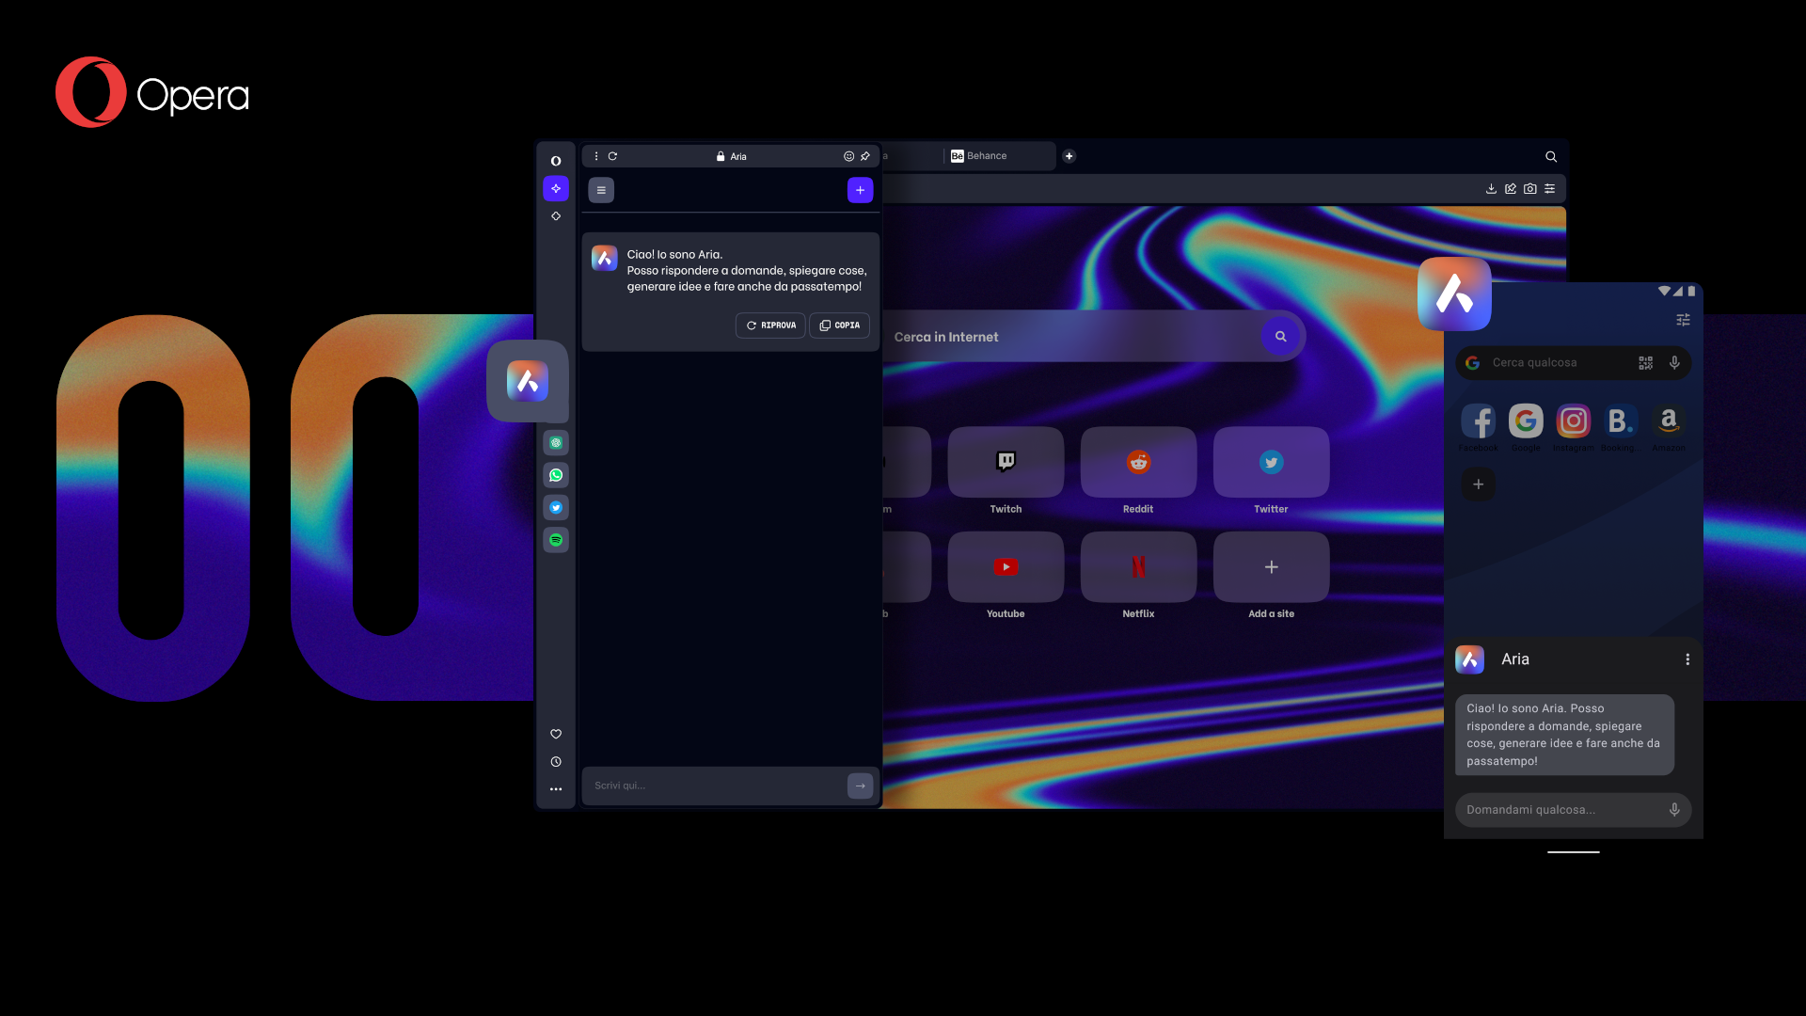
Task: Copy Aria's reply with the COPIA button
Action: 839,325
